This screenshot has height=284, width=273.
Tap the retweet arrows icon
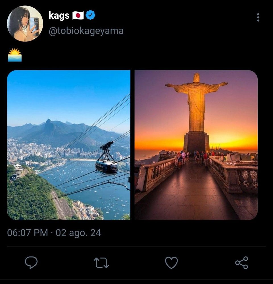point(101,263)
